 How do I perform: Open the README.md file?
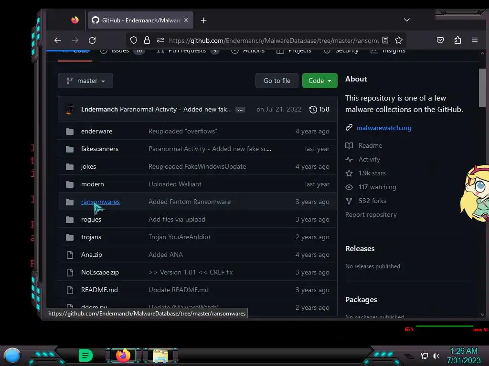(x=99, y=290)
